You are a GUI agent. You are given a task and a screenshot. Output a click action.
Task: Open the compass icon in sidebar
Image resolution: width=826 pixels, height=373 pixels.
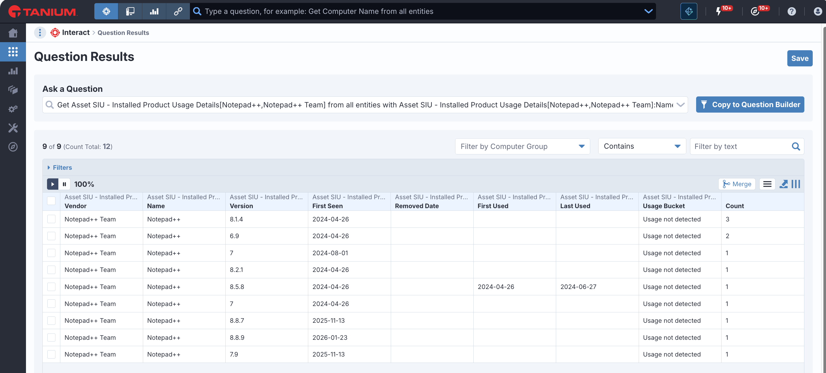(13, 147)
